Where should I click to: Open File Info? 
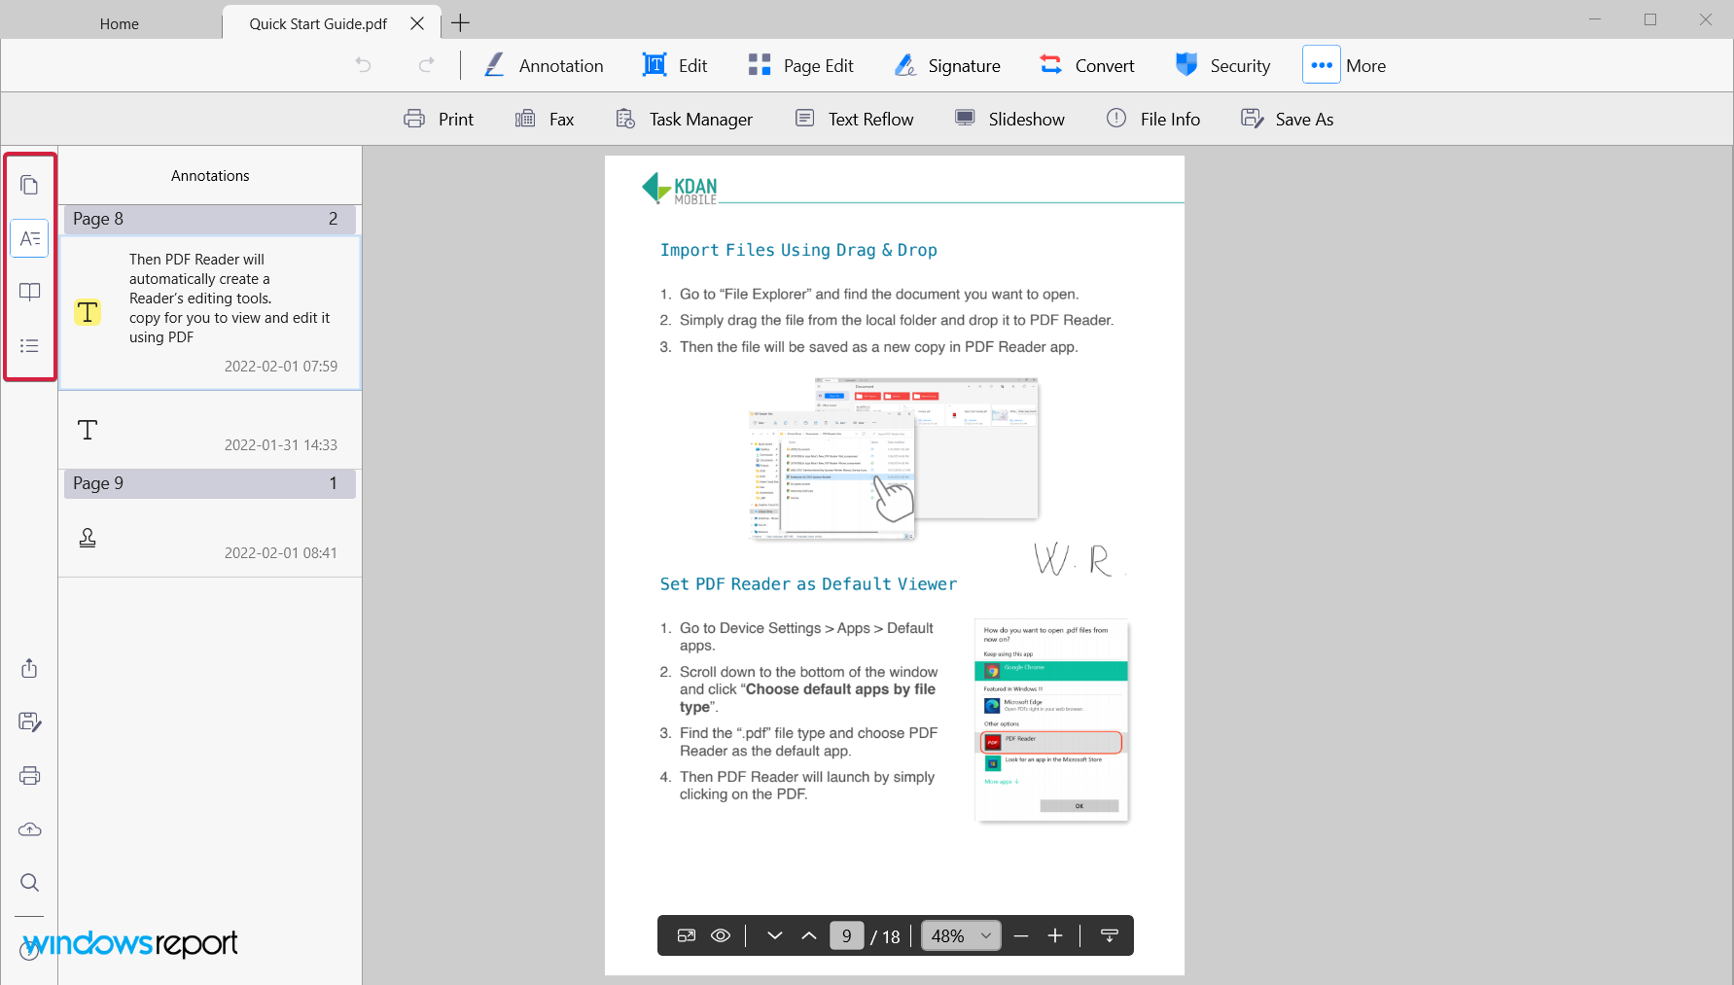coord(1153,119)
